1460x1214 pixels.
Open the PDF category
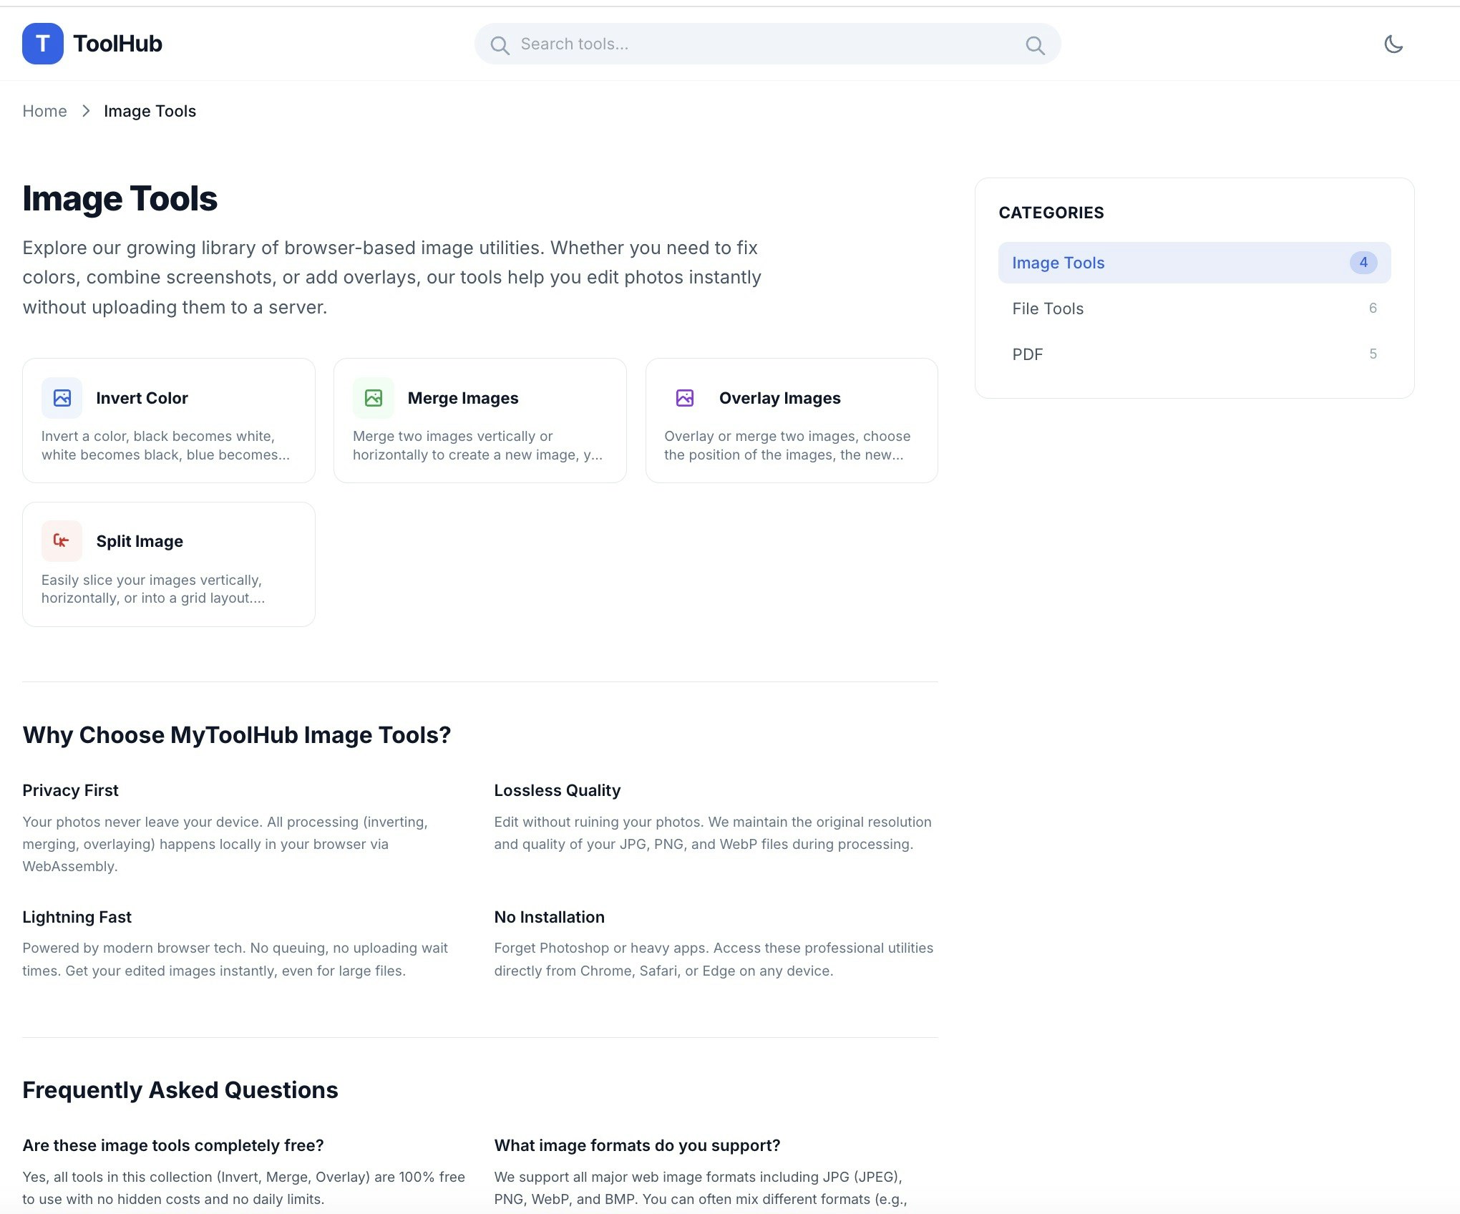1027,354
